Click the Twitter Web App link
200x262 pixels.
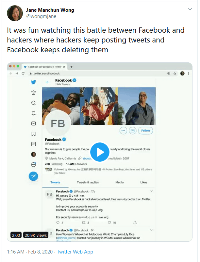75,252
